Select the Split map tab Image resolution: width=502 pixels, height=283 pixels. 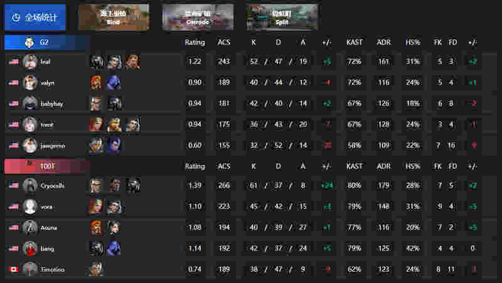coord(282,18)
